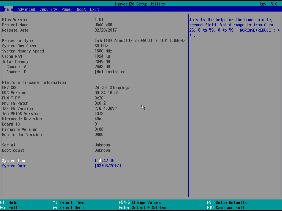
Task: Click the Firmware Version 0F08 value
Action: tap(99, 129)
